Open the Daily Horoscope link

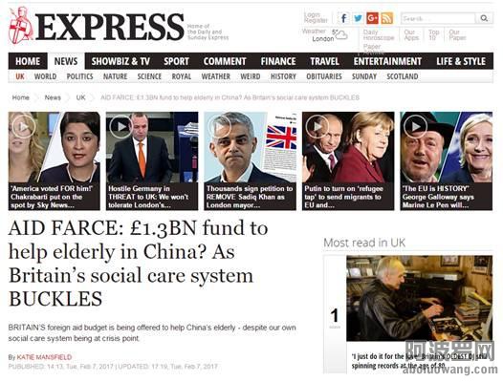pyautogui.click(x=379, y=35)
